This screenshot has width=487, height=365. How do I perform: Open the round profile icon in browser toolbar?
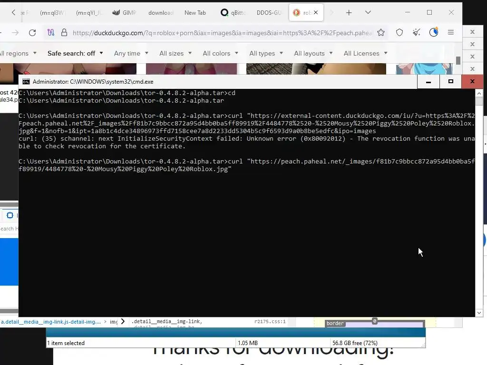[x=434, y=32]
